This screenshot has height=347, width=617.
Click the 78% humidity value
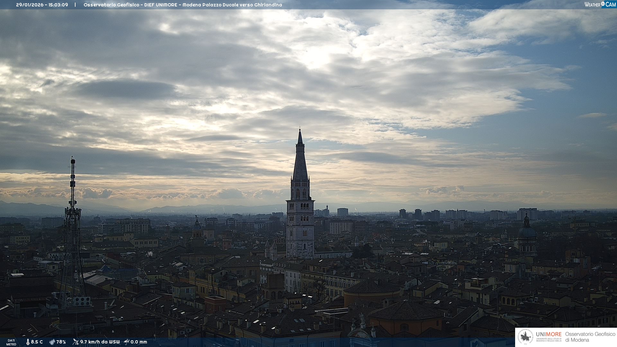[x=61, y=342]
